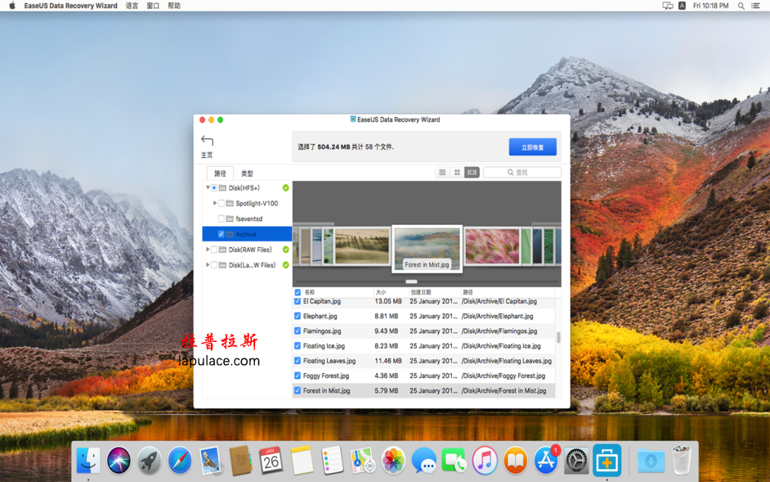Switch to list view mode
Viewport: 770px width, 482px height.
click(x=441, y=172)
